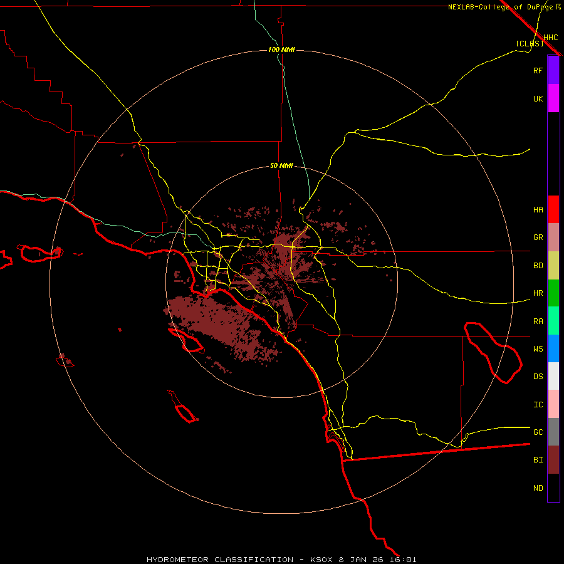Click the HR green legend swatch

click(553, 293)
